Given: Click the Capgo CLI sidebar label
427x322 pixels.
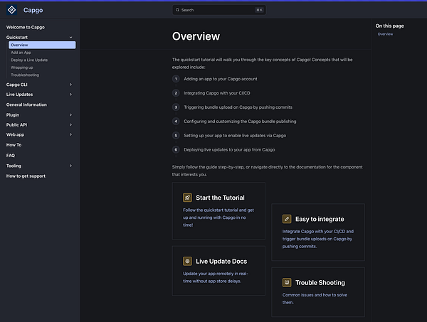Looking at the screenshot, I should click(17, 85).
